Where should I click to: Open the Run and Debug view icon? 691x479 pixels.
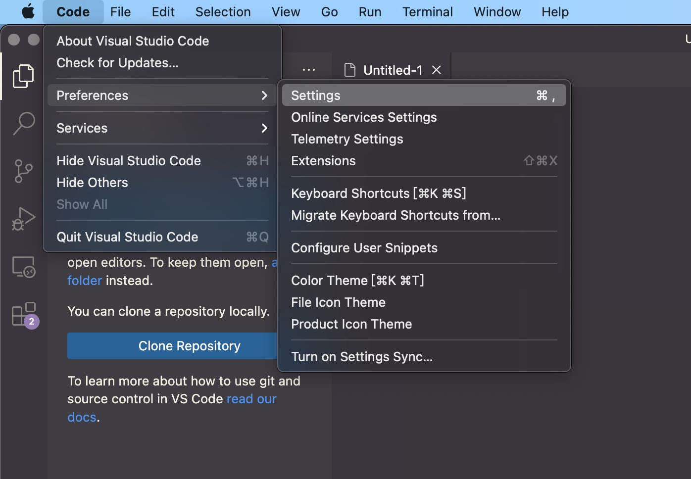[x=23, y=219]
